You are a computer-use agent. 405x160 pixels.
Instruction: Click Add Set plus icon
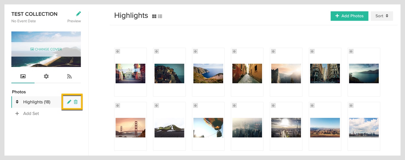pyautogui.click(x=17, y=113)
